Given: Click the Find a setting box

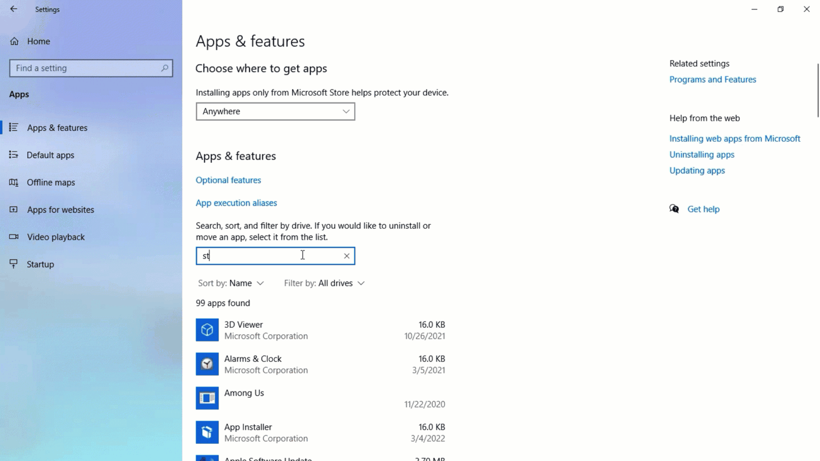Looking at the screenshot, I should (91, 68).
